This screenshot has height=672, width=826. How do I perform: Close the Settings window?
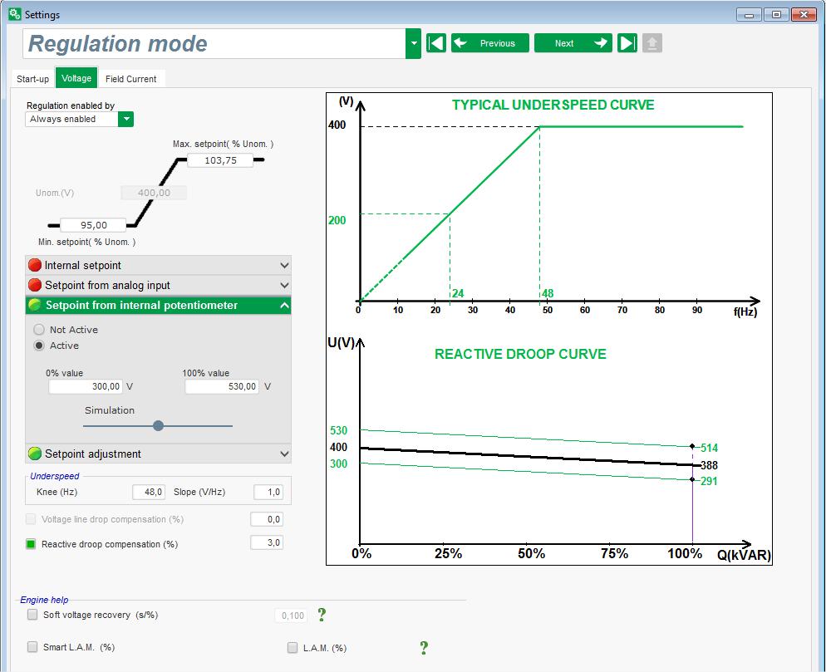(x=804, y=15)
